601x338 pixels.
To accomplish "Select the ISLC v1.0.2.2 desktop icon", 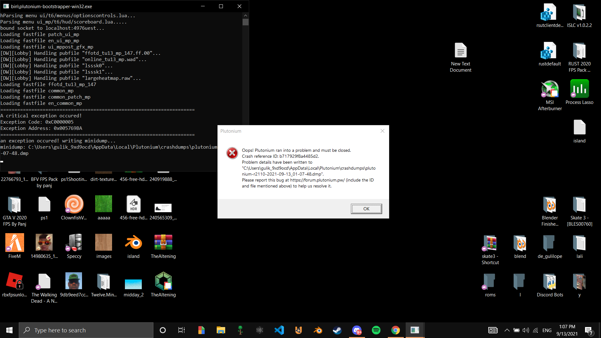I will (x=579, y=16).
